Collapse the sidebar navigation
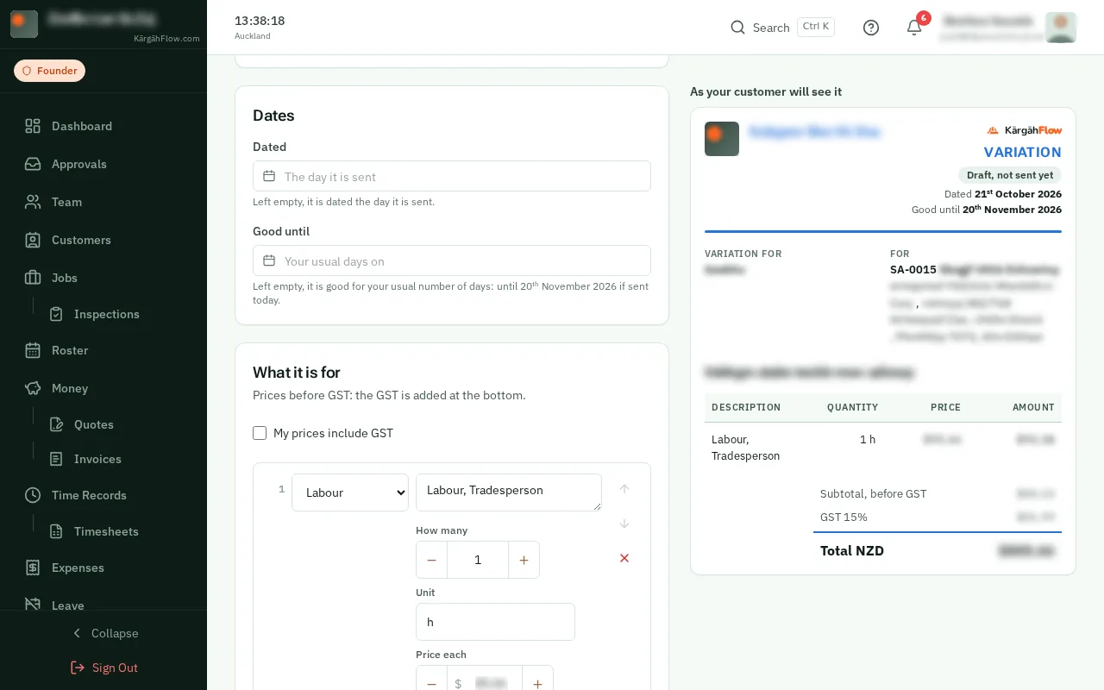Image resolution: width=1104 pixels, height=690 pixels. pyautogui.click(x=103, y=633)
